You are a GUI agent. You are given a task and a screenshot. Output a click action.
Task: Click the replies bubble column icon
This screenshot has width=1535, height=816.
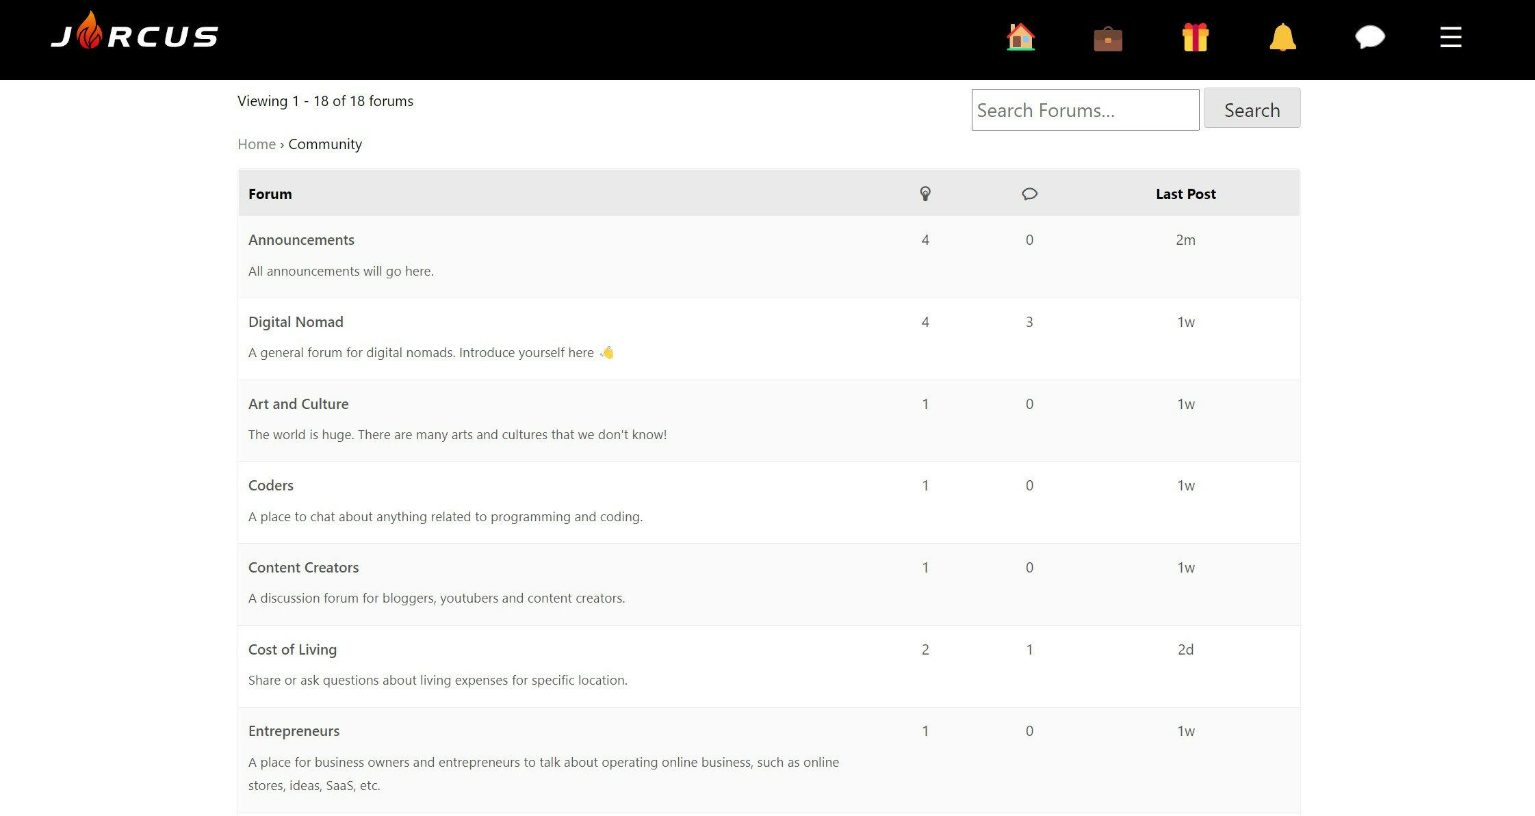pyautogui.click(x=1029, y=194)
